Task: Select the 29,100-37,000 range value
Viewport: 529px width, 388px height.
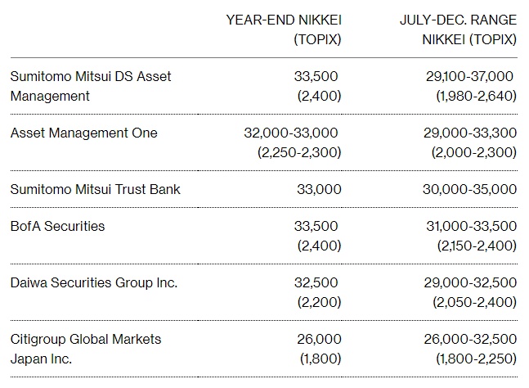Action: tap(469, 76)
